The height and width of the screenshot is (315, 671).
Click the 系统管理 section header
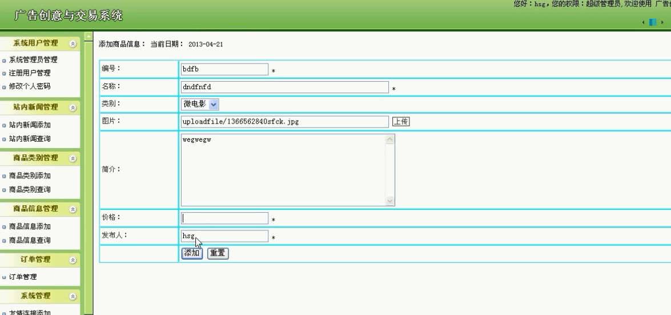[x=39, y=296]
